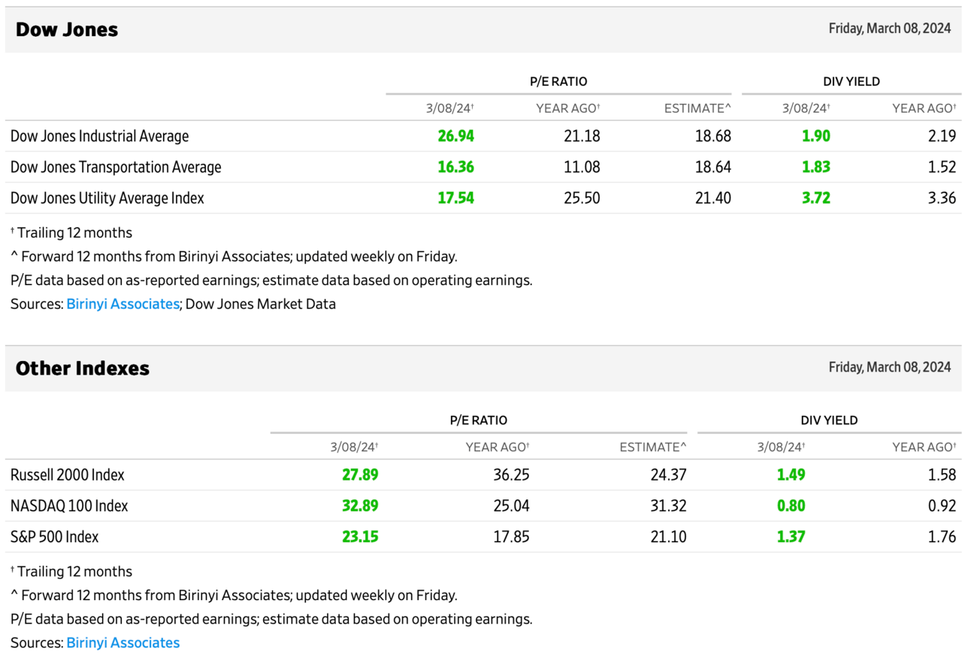The image size is (971, 658).
Task: Open Birinyi Associates link under Other Indexes table
Action: pyautogui.click(x=123, y=642)
